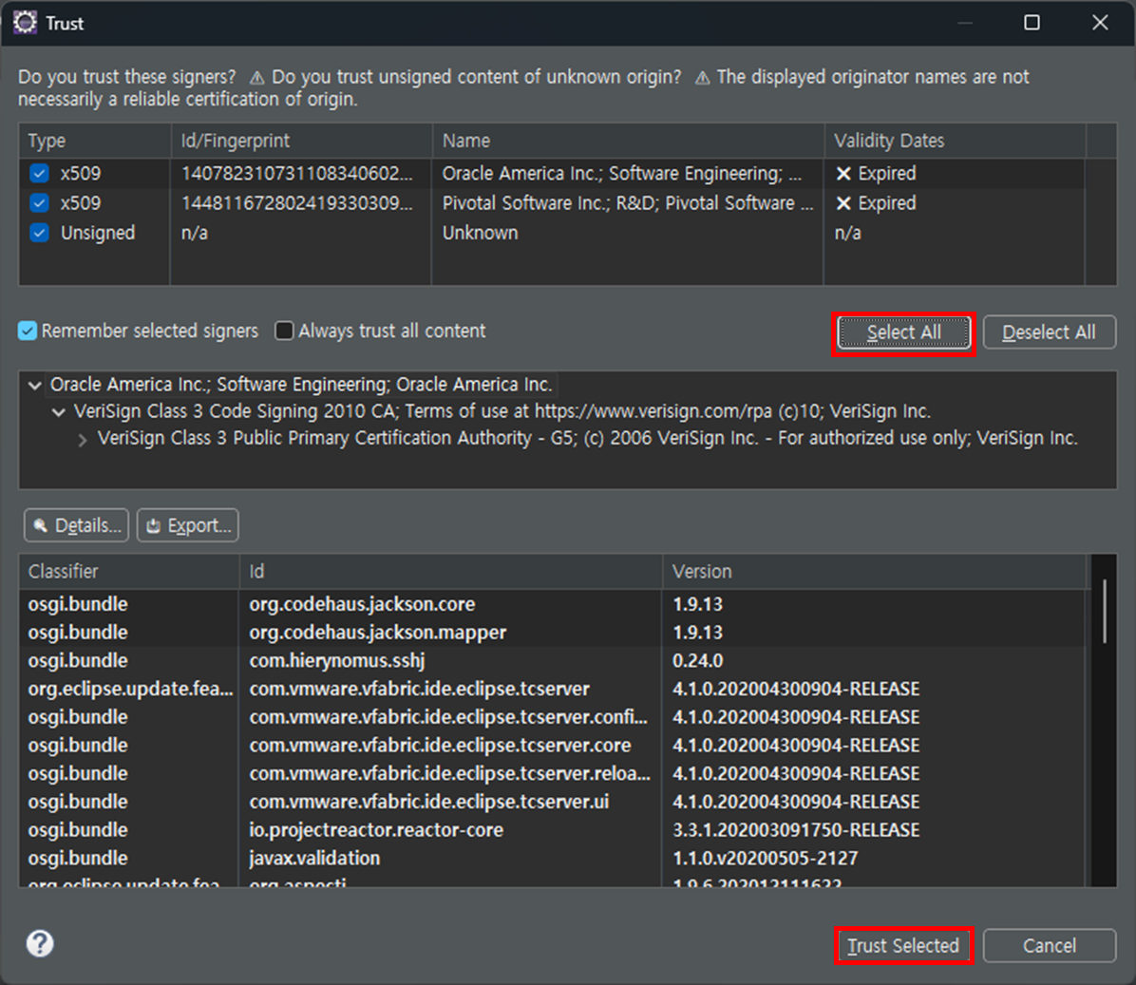Click the Select All button
Screen dimensions: 1136x985
pyautogui.click(x=903, y=332)
